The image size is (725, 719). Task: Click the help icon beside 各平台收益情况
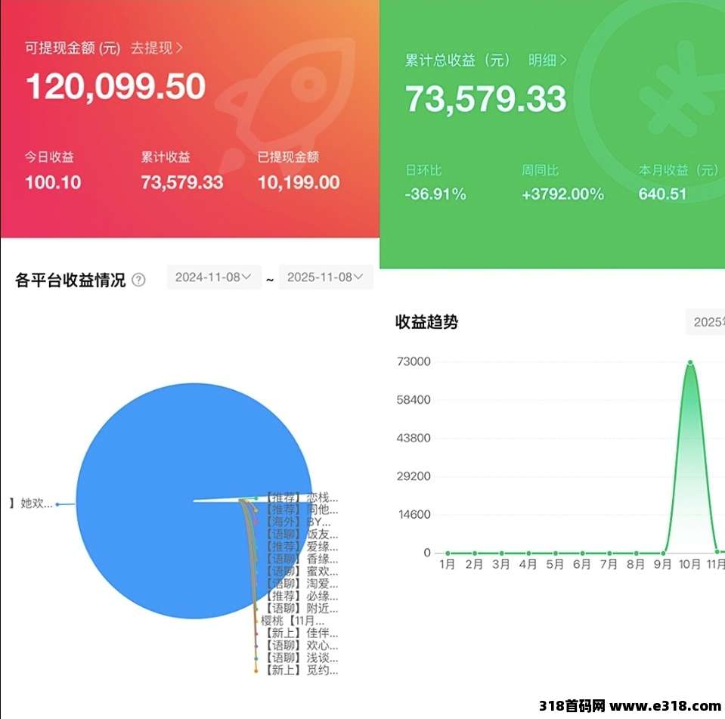click(138, 280)
